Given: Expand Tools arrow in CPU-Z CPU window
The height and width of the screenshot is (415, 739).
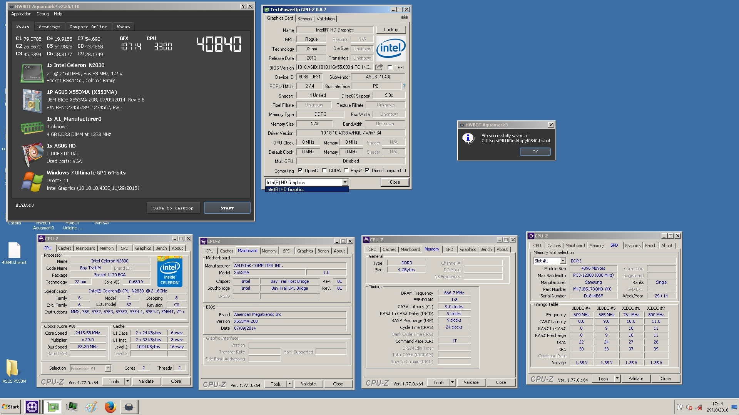Looking at the screenshot, I should point(127,381).
